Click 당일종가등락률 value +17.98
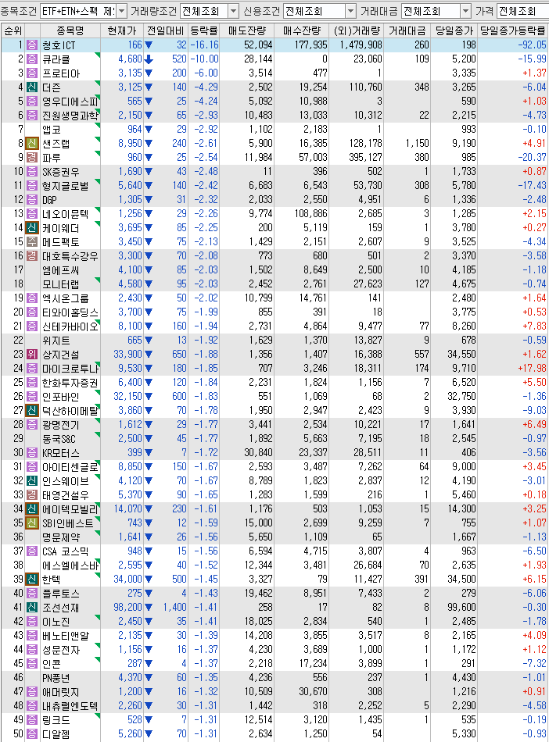This screenshot has height=742, width=549. click(532, 368)
